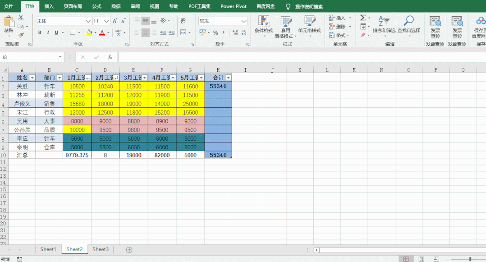
Task: Apply the yellow fill color
Action: pyautogui.click(x=89, y=32)
